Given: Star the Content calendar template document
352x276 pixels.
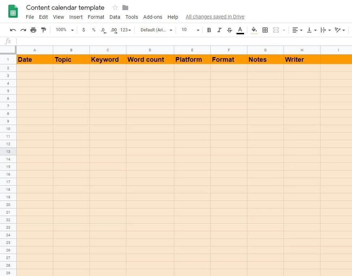Looking at the screenshot, I should [x=115, y=8].
